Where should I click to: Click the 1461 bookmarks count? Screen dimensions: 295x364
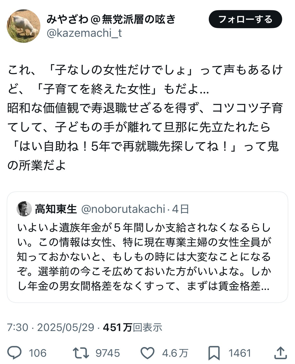[240, 353]
